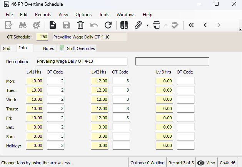Viewport: 242px width, 167px height.
Task: Open the Options menu
Action: (83, 15)
